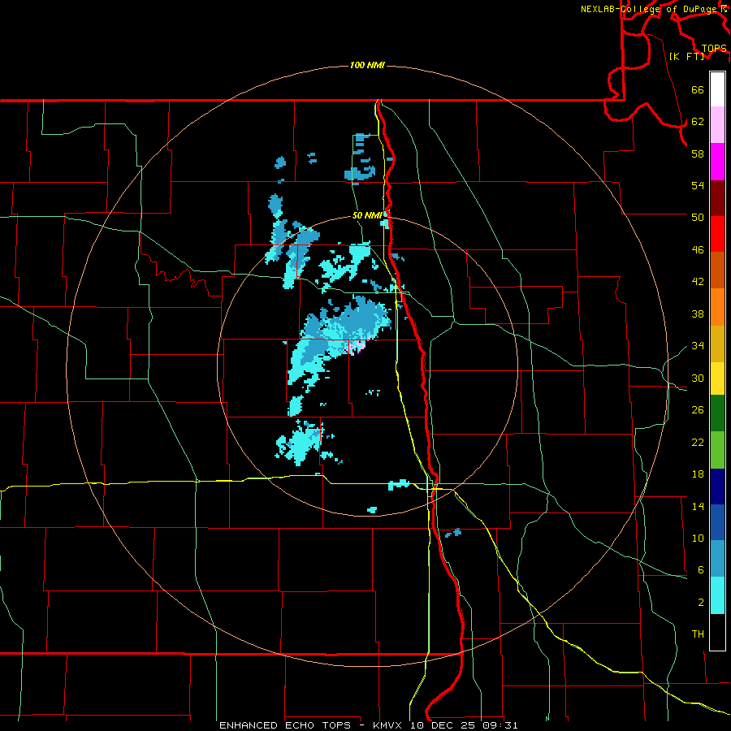Click the yellow 30 kft legend swatch

(x=717, y=378)
